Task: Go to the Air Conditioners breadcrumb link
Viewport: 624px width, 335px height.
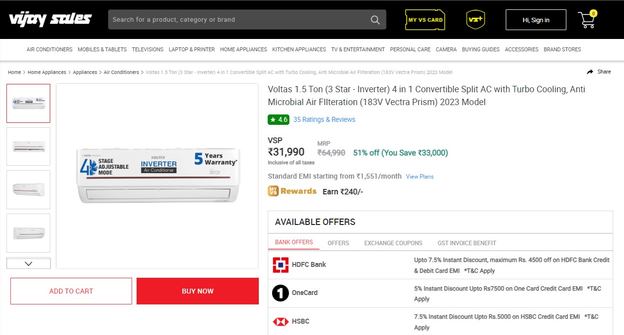Action: 121,72
